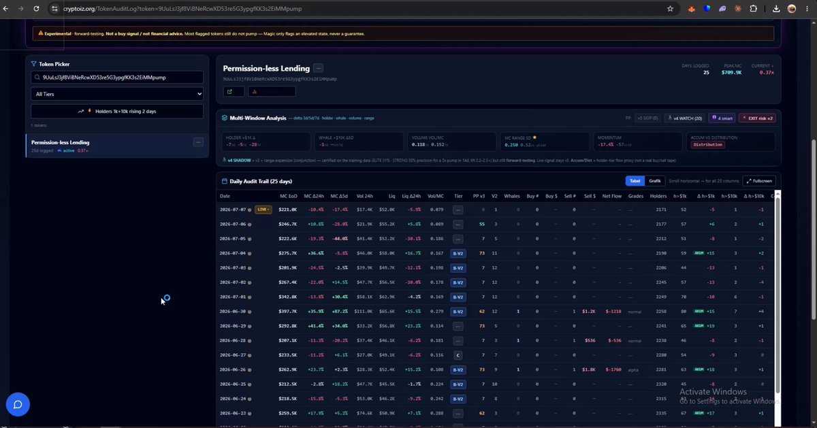Image resolution: width=817 pixels, height=428 pixels.
Task: Click the badge beside Permission-less Lending title
Action: (x=319, y=68)
